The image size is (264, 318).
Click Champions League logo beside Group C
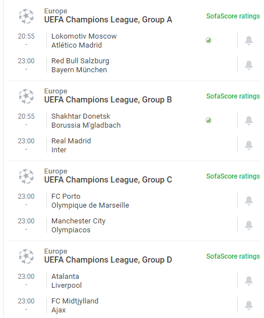coord(26,176)
